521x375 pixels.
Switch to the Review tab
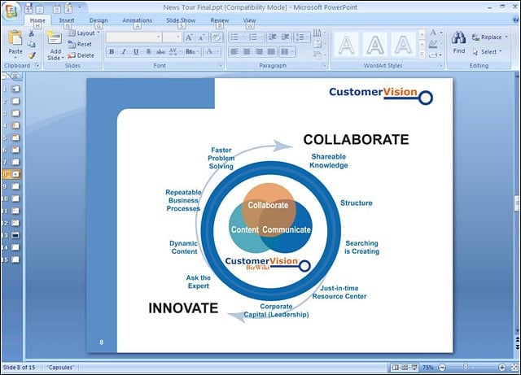(x=220, y=20)
